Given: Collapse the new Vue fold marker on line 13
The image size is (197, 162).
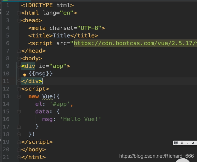Looking at the screenshot, I should tap(19, 97).
